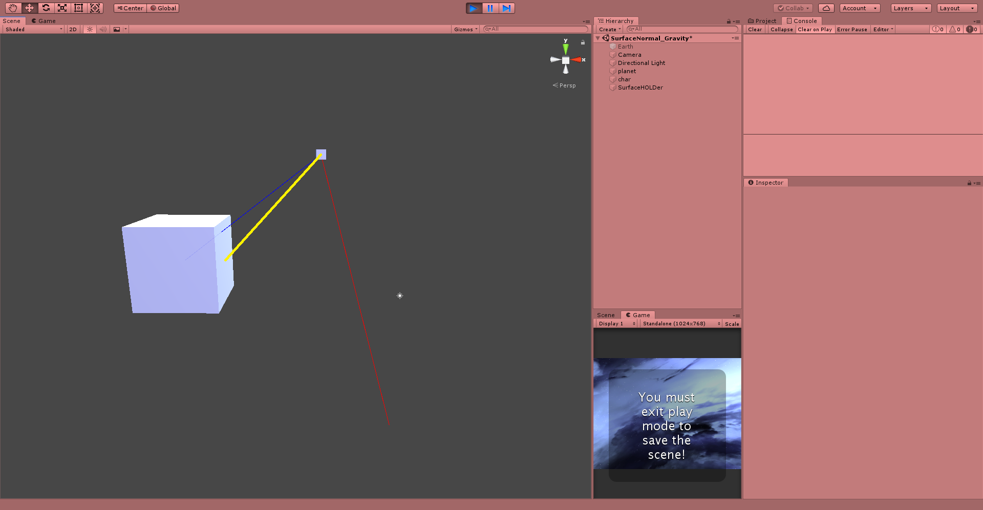Open the cloud Services button

(x=826, y=8)
